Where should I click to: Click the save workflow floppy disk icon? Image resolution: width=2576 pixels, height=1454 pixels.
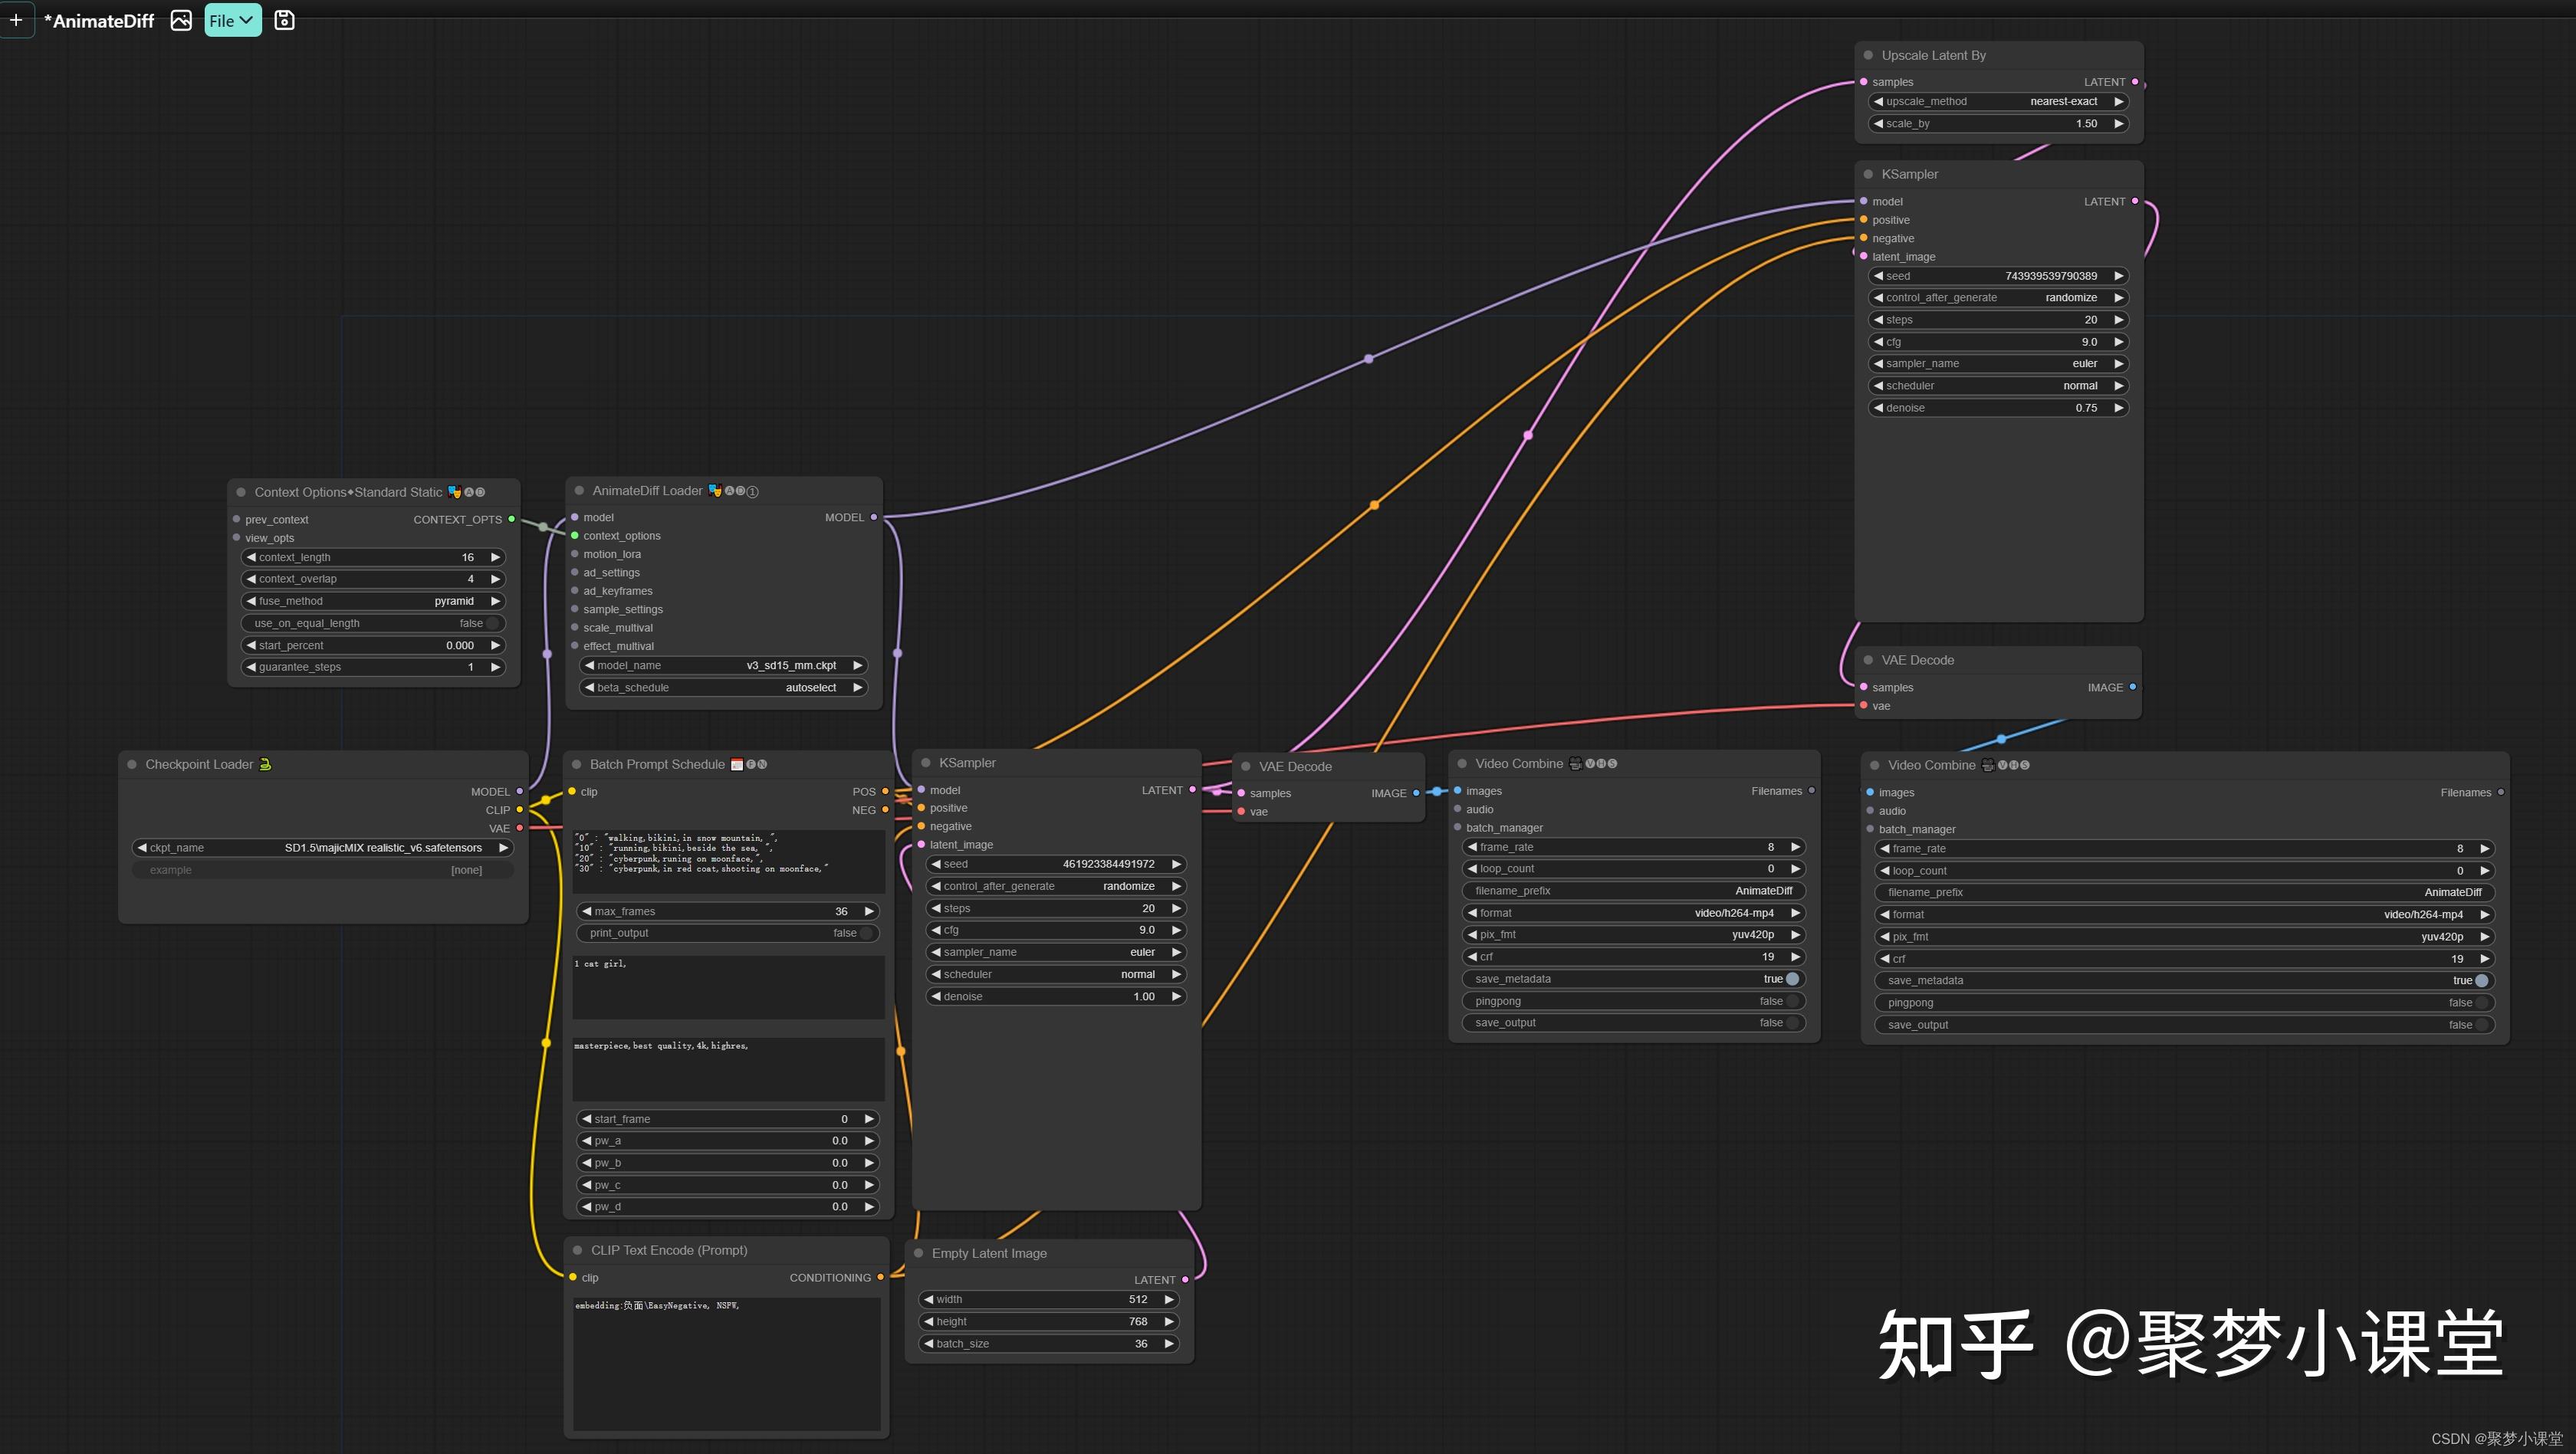coord(284,20)
